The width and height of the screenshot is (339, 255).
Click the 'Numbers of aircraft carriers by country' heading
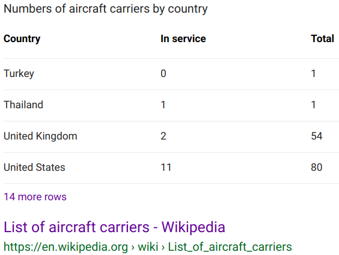click(106, 9)
